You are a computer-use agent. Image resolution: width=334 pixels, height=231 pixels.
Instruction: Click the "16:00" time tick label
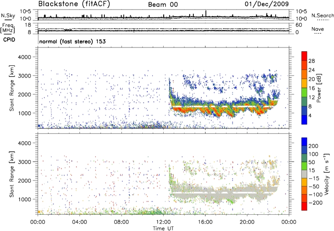pyautogui.click(x=205, y=222)
